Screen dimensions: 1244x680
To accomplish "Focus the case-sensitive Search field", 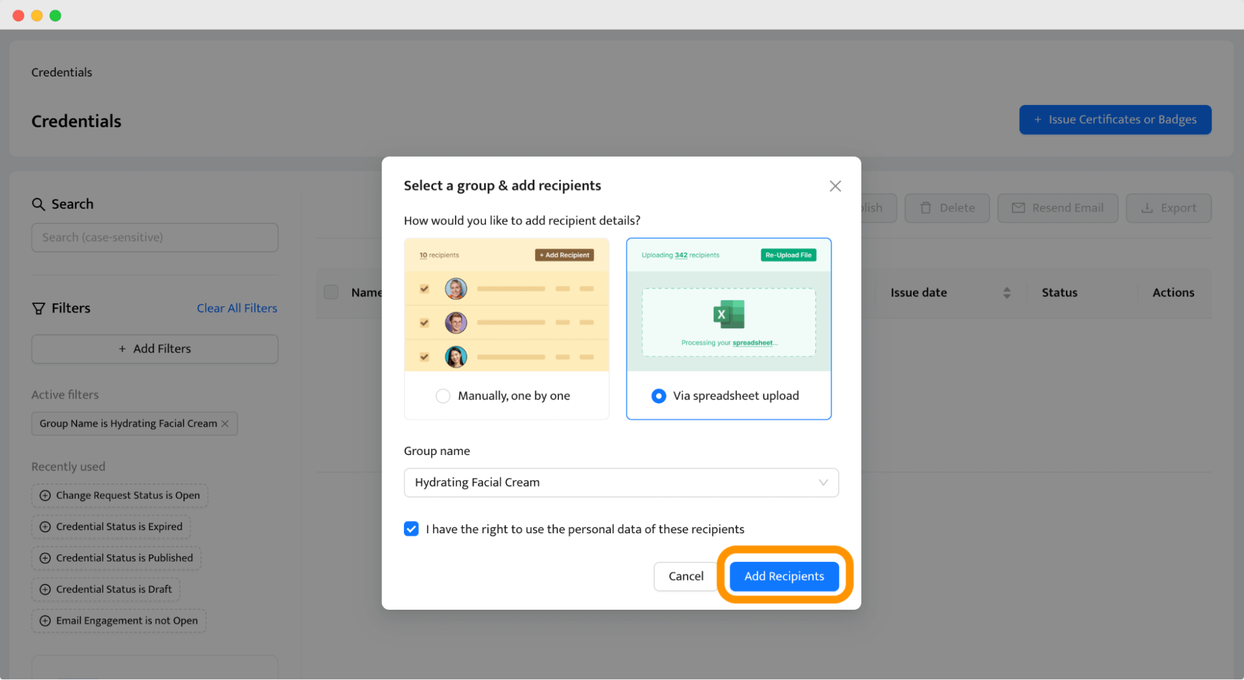I will pyautogui.click(x=155, y=237).
